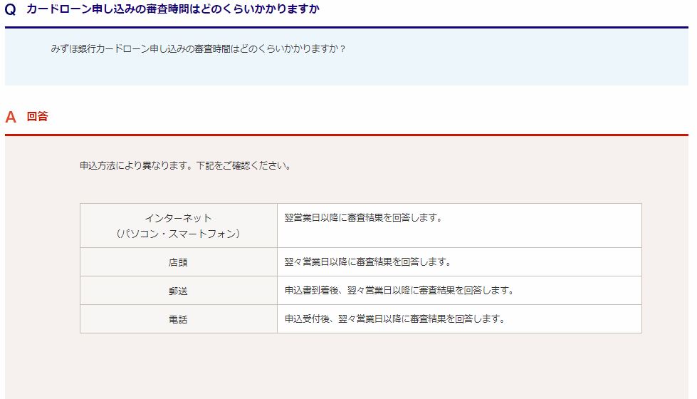Click the large Q icon letter
This screenshot has height=399, width=697.
10,9
